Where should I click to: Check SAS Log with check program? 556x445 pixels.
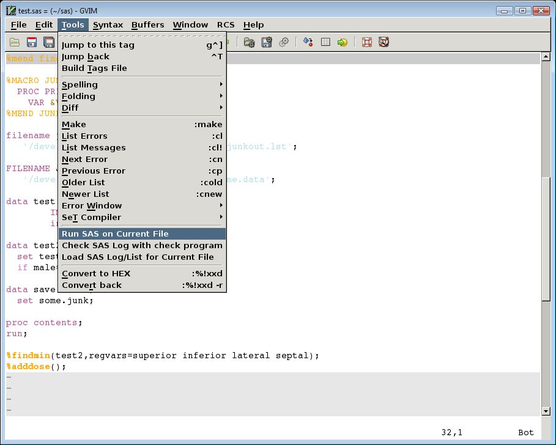142,246
